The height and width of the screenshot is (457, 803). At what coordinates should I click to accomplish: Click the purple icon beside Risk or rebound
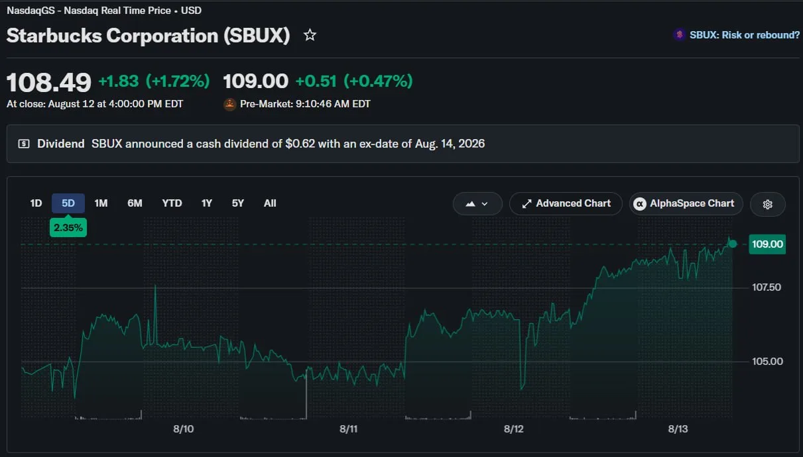(679, 35)
